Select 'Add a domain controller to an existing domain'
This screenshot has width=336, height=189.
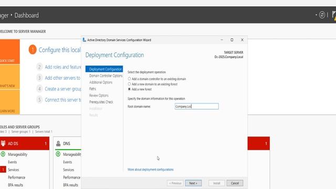[x=157, y=79]
